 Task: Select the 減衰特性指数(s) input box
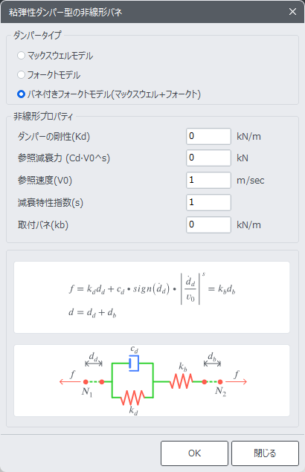click(x=208, y=203)
